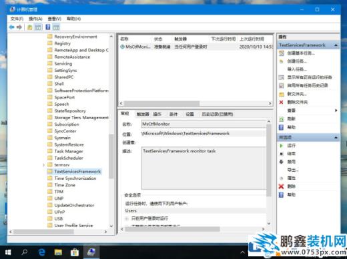The width and height of the screenshot is (347, 259).
Task: Open taskbar Search magnifier
Action: 25,252
